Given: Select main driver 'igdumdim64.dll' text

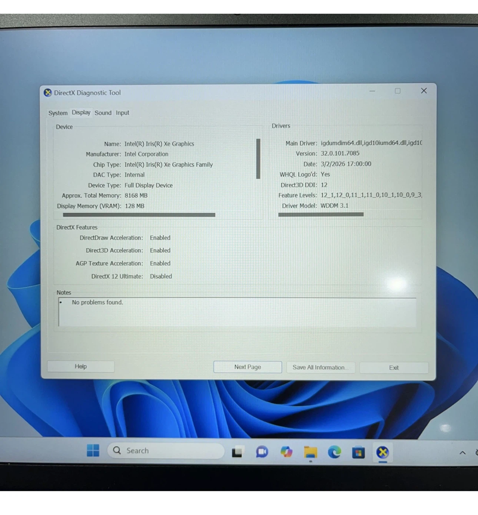Looking at the screenshot, I should coord(341,143).
